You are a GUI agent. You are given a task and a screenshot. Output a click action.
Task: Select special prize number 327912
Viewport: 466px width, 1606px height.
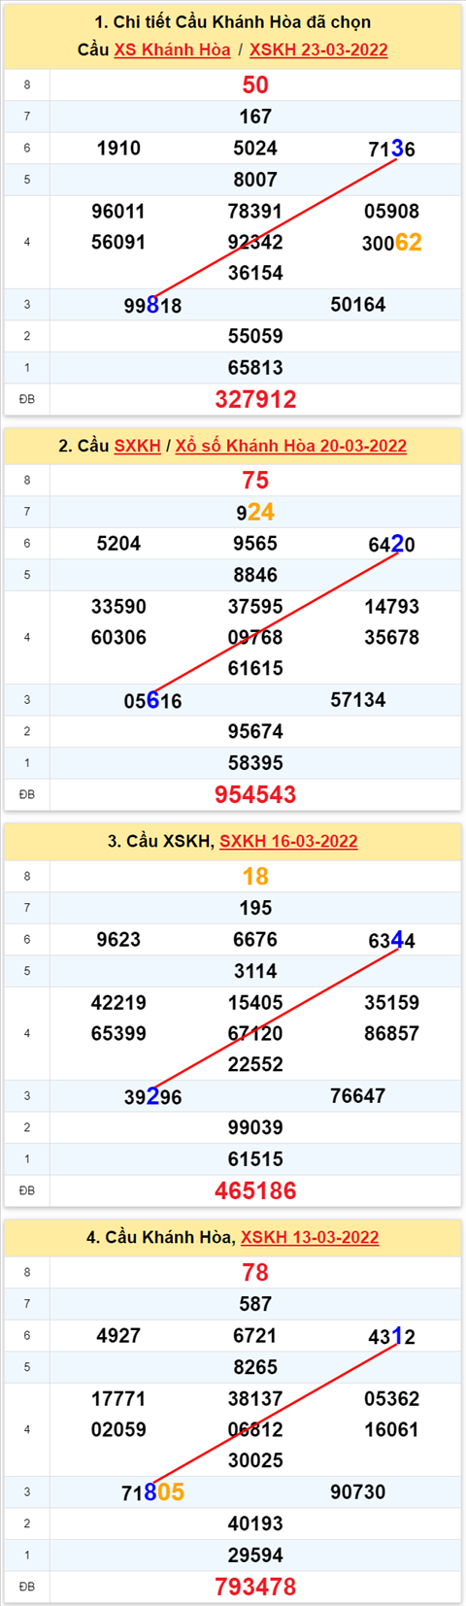pyautogui.click(x=255, y=399)
